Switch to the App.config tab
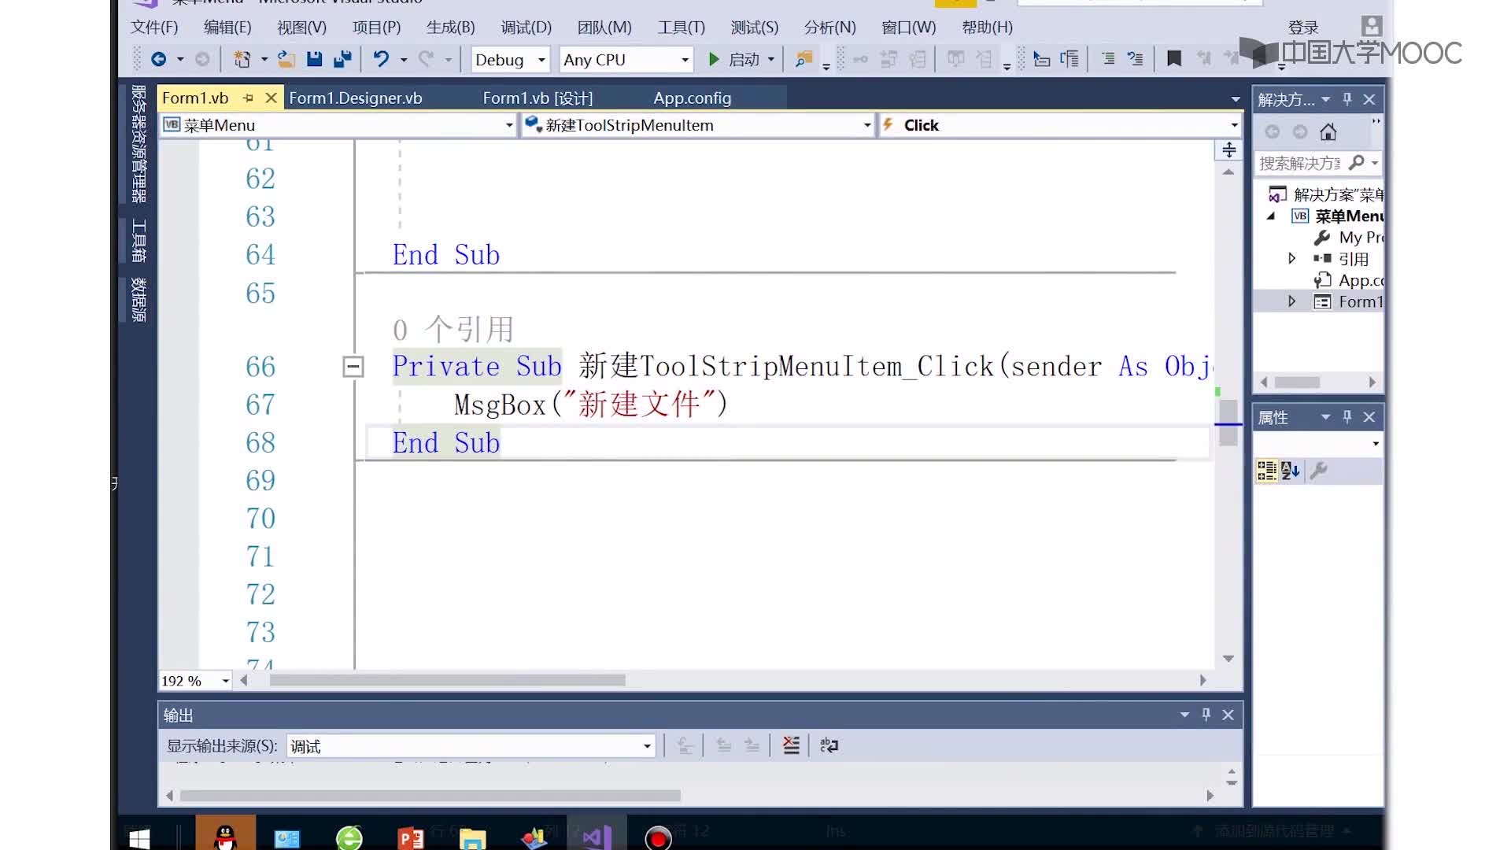The image size is (1511, 850). tap(693, 98)
